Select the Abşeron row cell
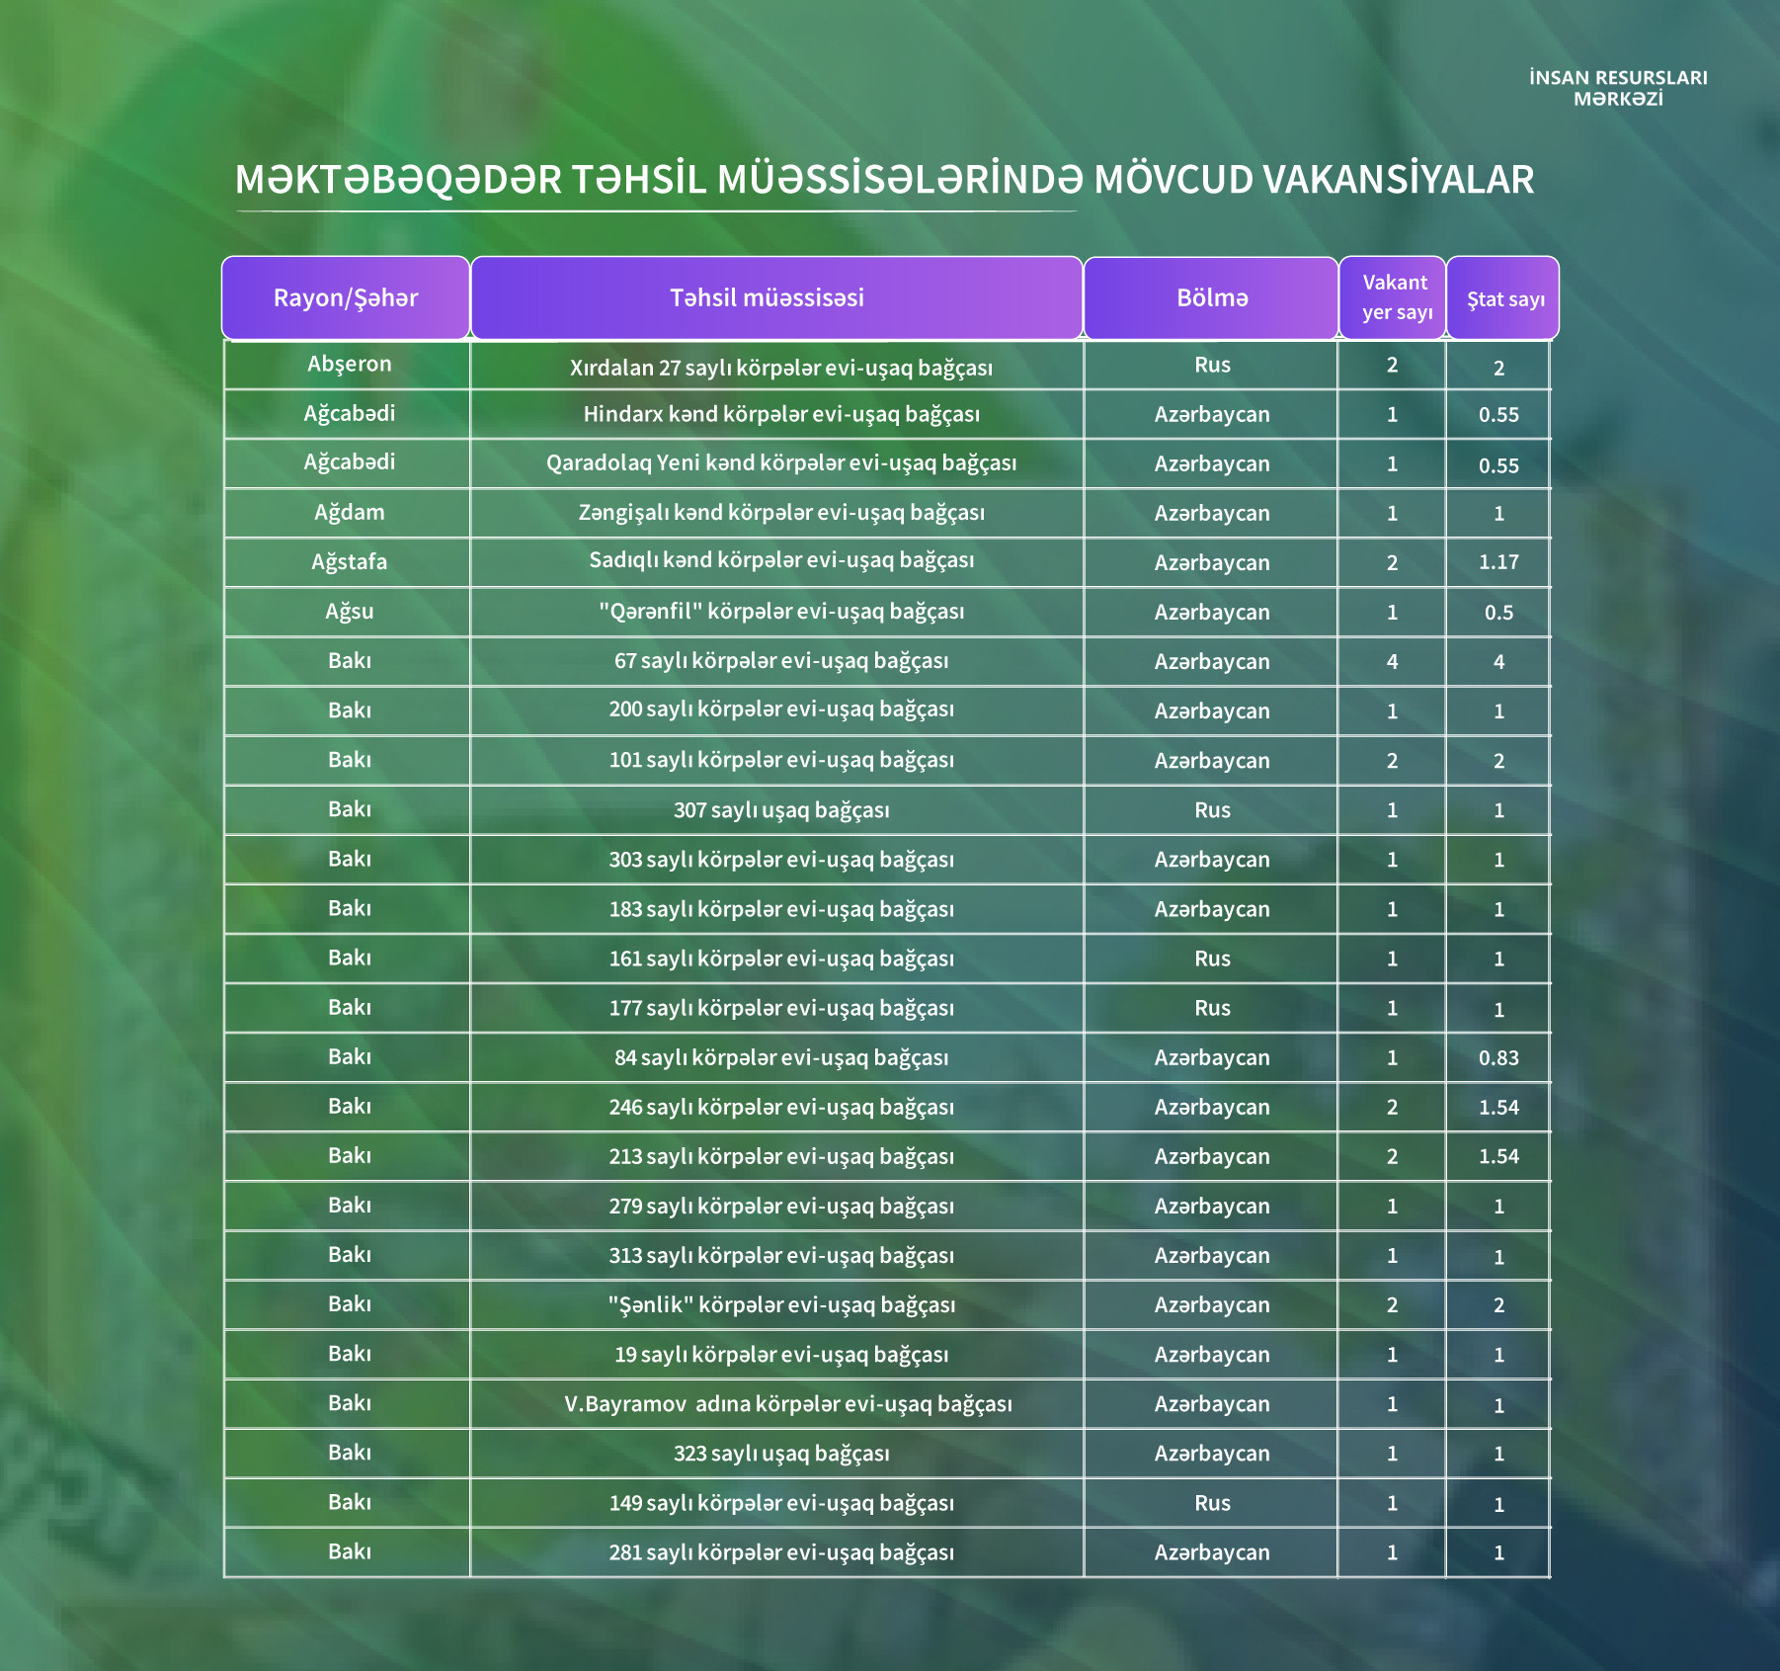Screen dimensions: 1780x1671 point(349,364)
